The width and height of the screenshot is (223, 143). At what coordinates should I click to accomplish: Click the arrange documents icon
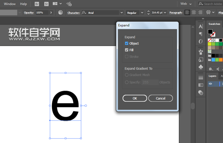pyautogui.click(x=55, y=4)
